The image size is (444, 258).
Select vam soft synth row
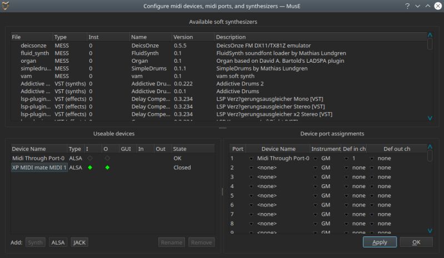tap(218, 76)
